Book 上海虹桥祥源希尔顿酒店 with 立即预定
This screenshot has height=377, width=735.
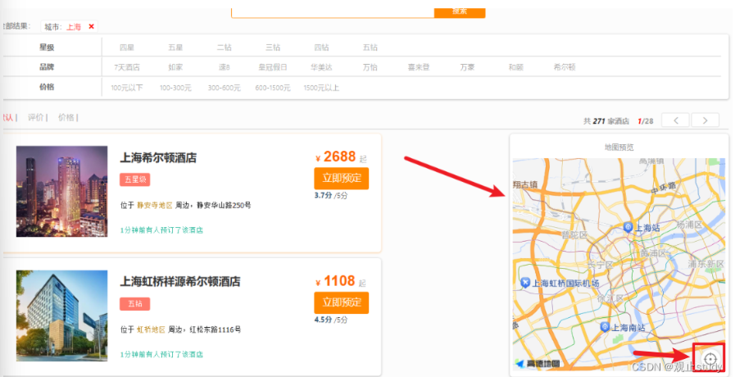[341, 302]
